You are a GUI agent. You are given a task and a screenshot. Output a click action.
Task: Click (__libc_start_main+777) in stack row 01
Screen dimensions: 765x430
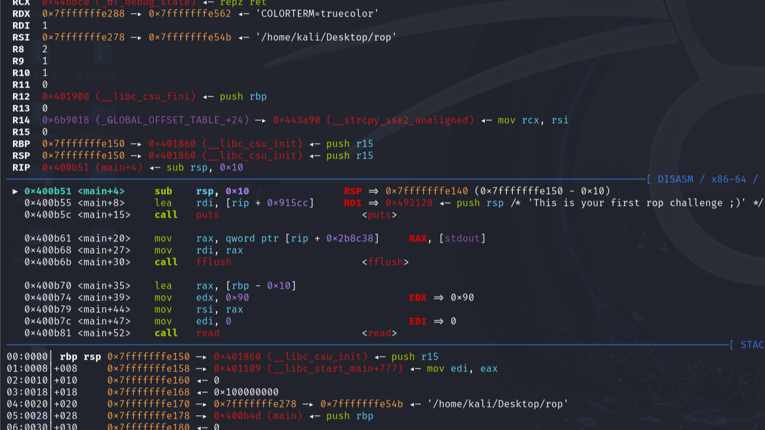[335, 368]
